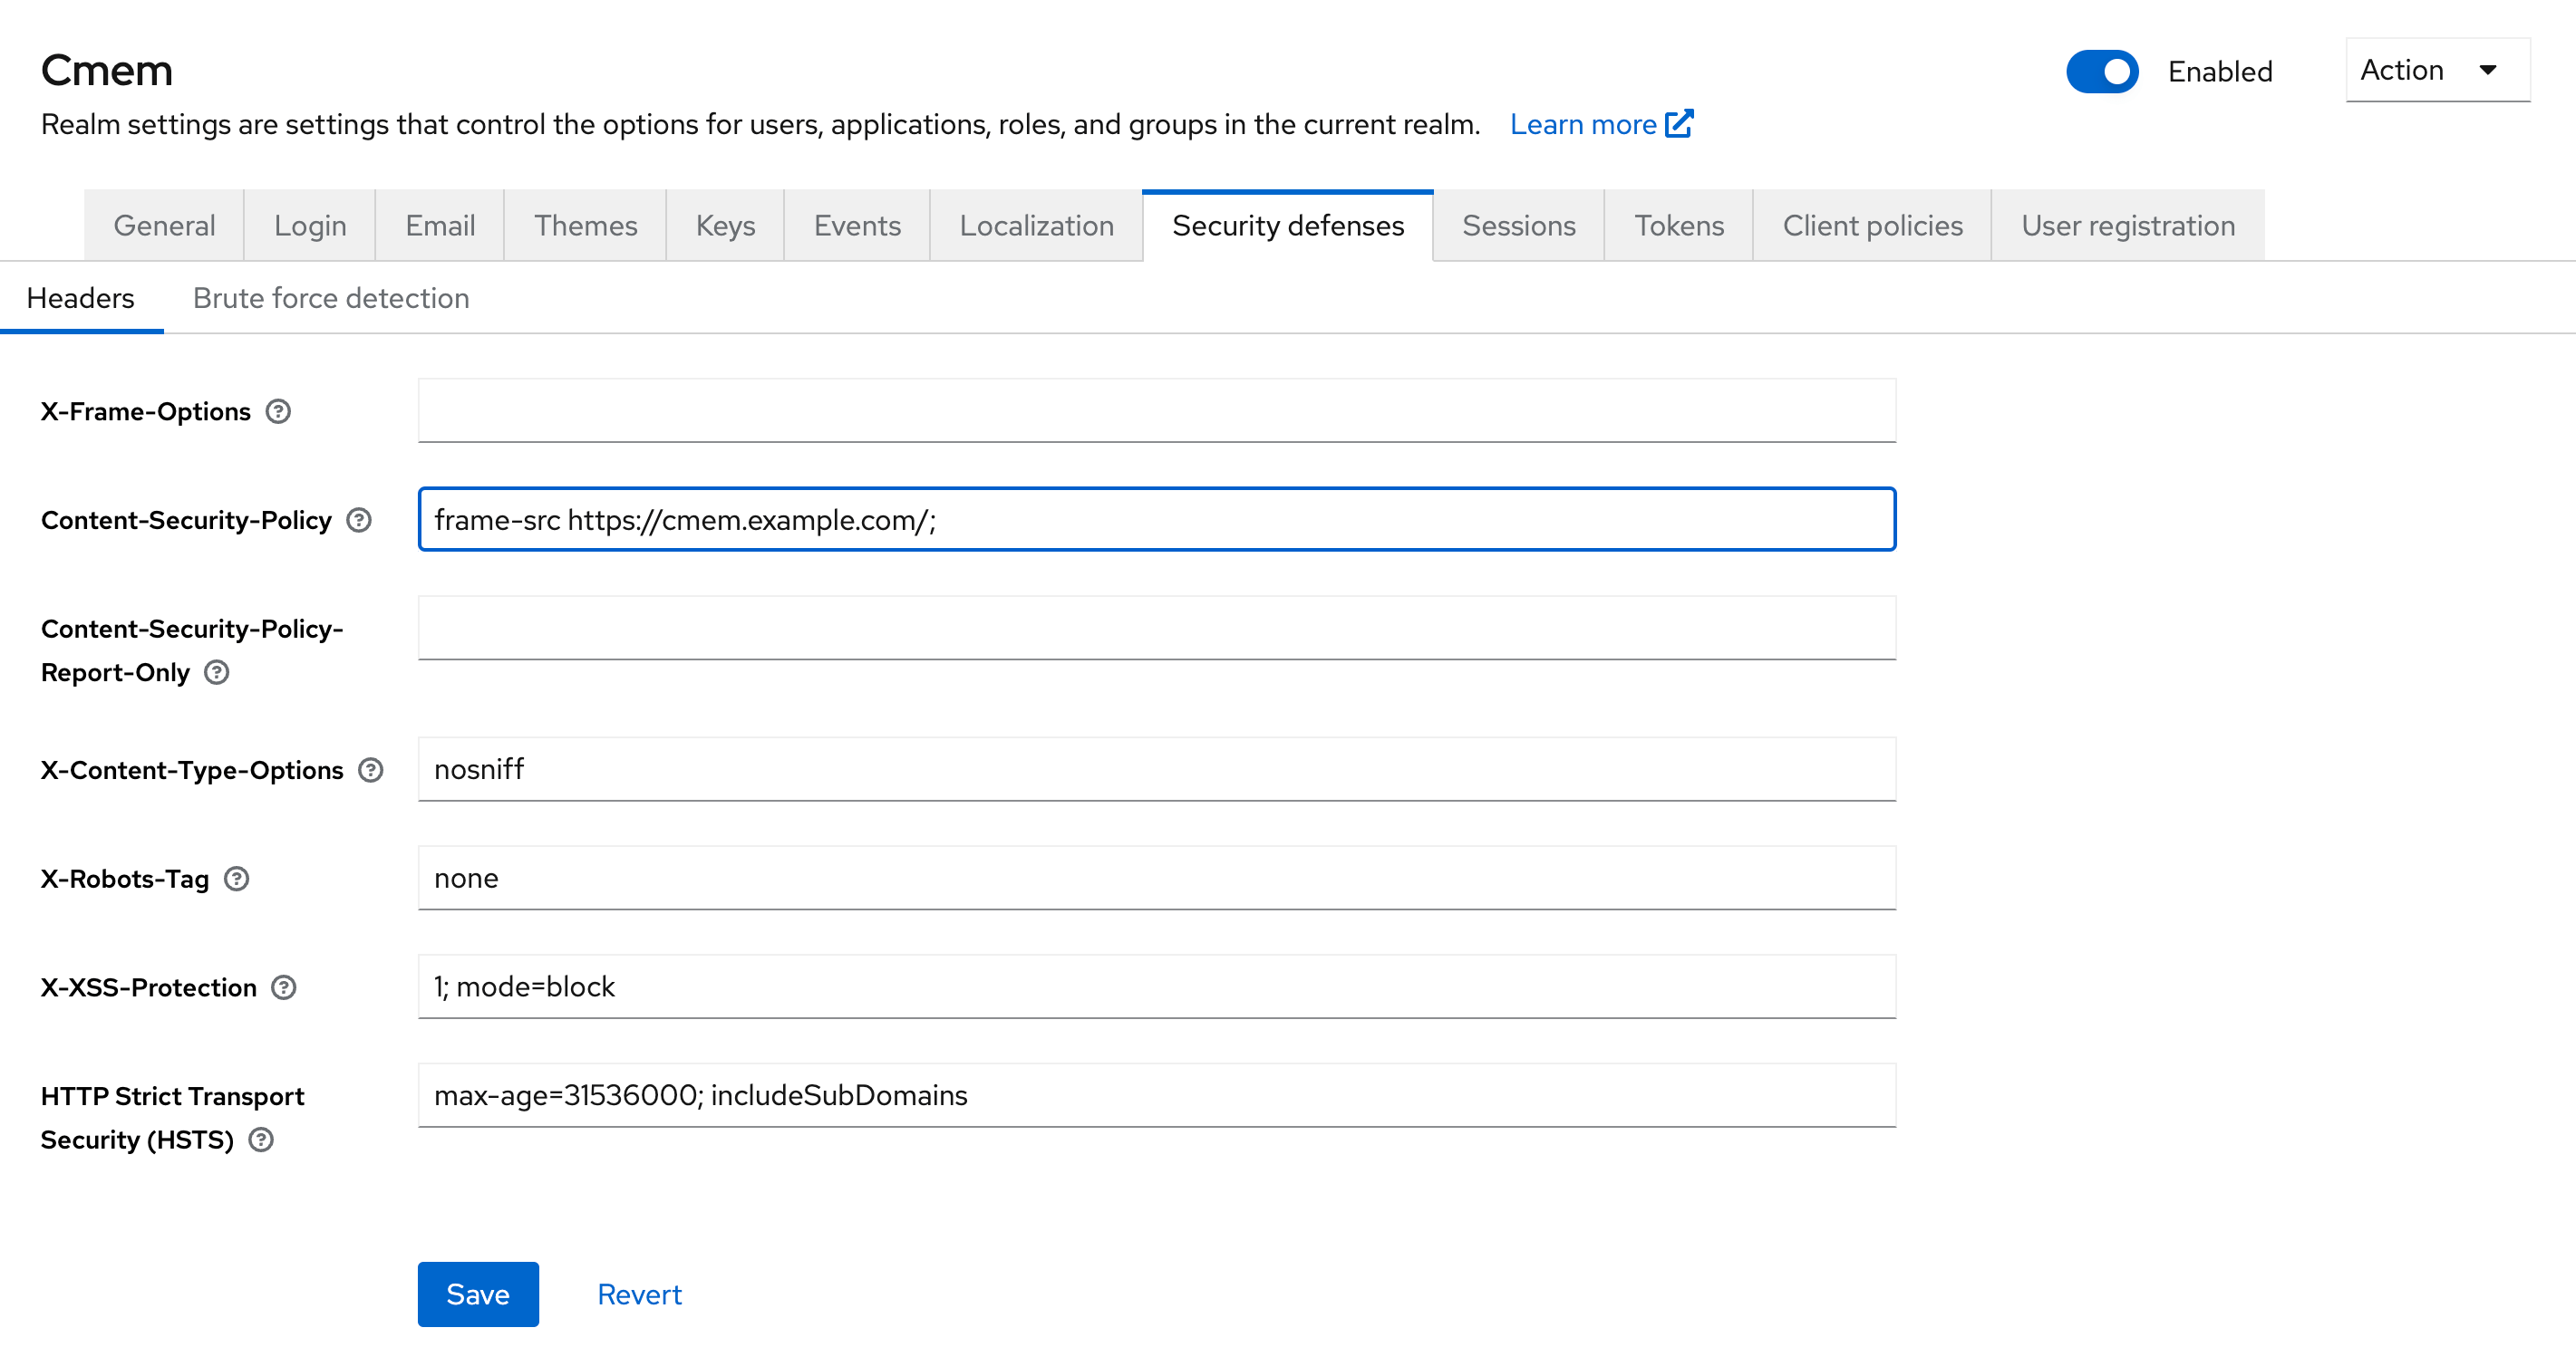2576x1347 pixels.
Task: Save the security headers settings
Action: tap(477, 1294)
